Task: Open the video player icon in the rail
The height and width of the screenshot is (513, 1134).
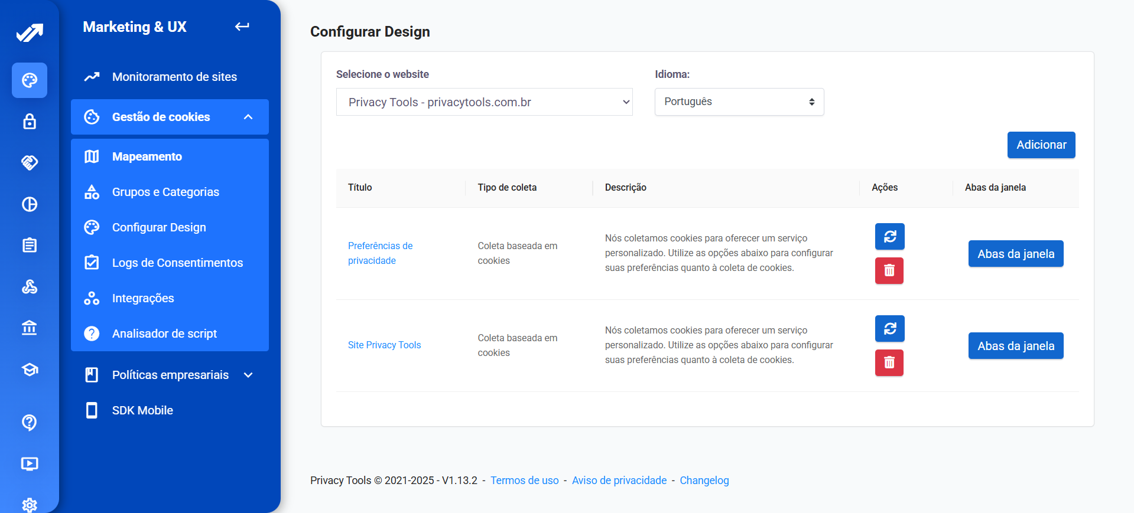Action: [x=30, y=463]
